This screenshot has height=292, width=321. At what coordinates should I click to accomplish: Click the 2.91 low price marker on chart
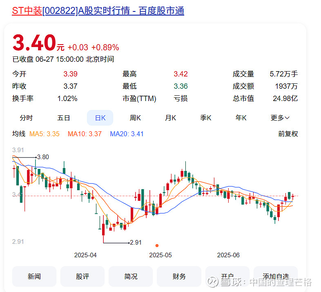click(x=136, y=243)
